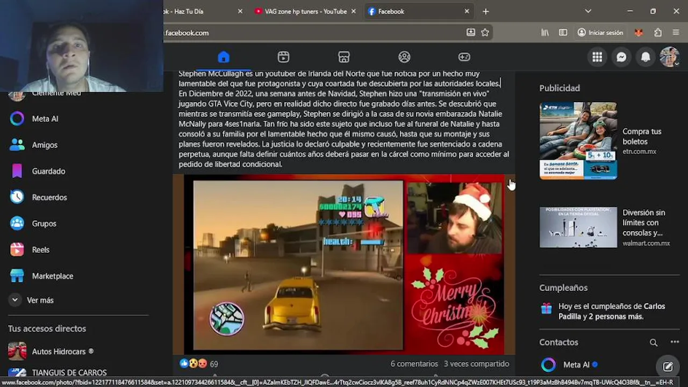Click Iniciar sesión Firefox account button
The height and width of the screenshot is (387, 688).
600,33
